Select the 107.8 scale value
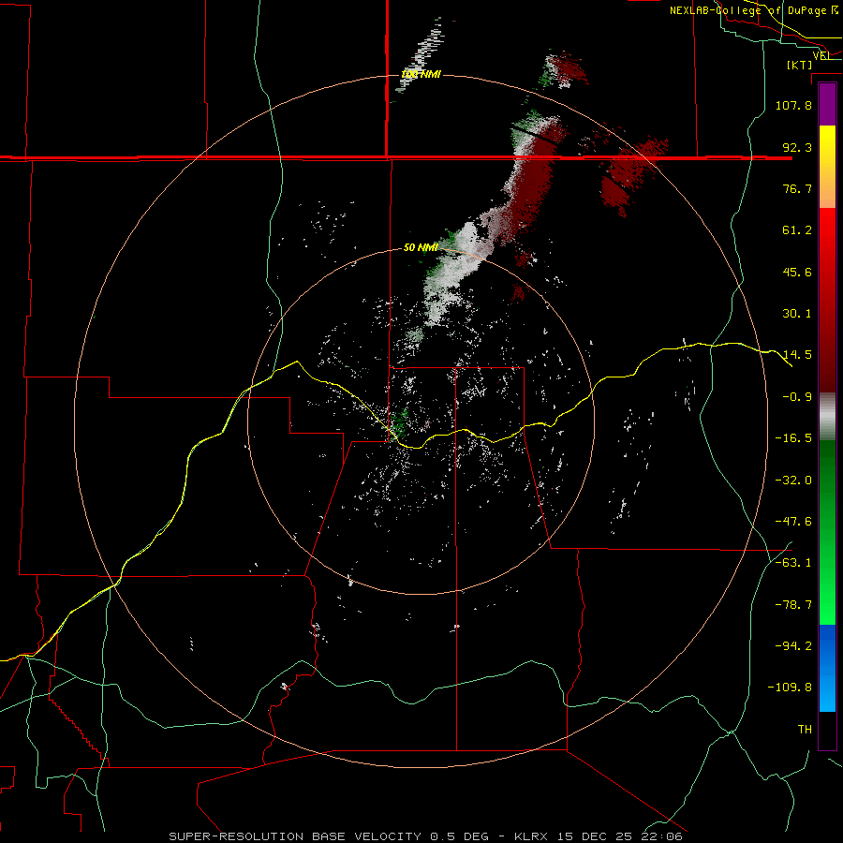Screen dimensions: 843x843 click(x=793, y=105)
